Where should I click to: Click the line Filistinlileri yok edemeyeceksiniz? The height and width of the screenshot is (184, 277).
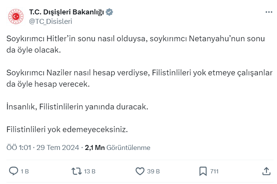(67, 129)
